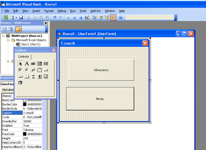
Task: Open the Format menu
Action: coord(49,11)
